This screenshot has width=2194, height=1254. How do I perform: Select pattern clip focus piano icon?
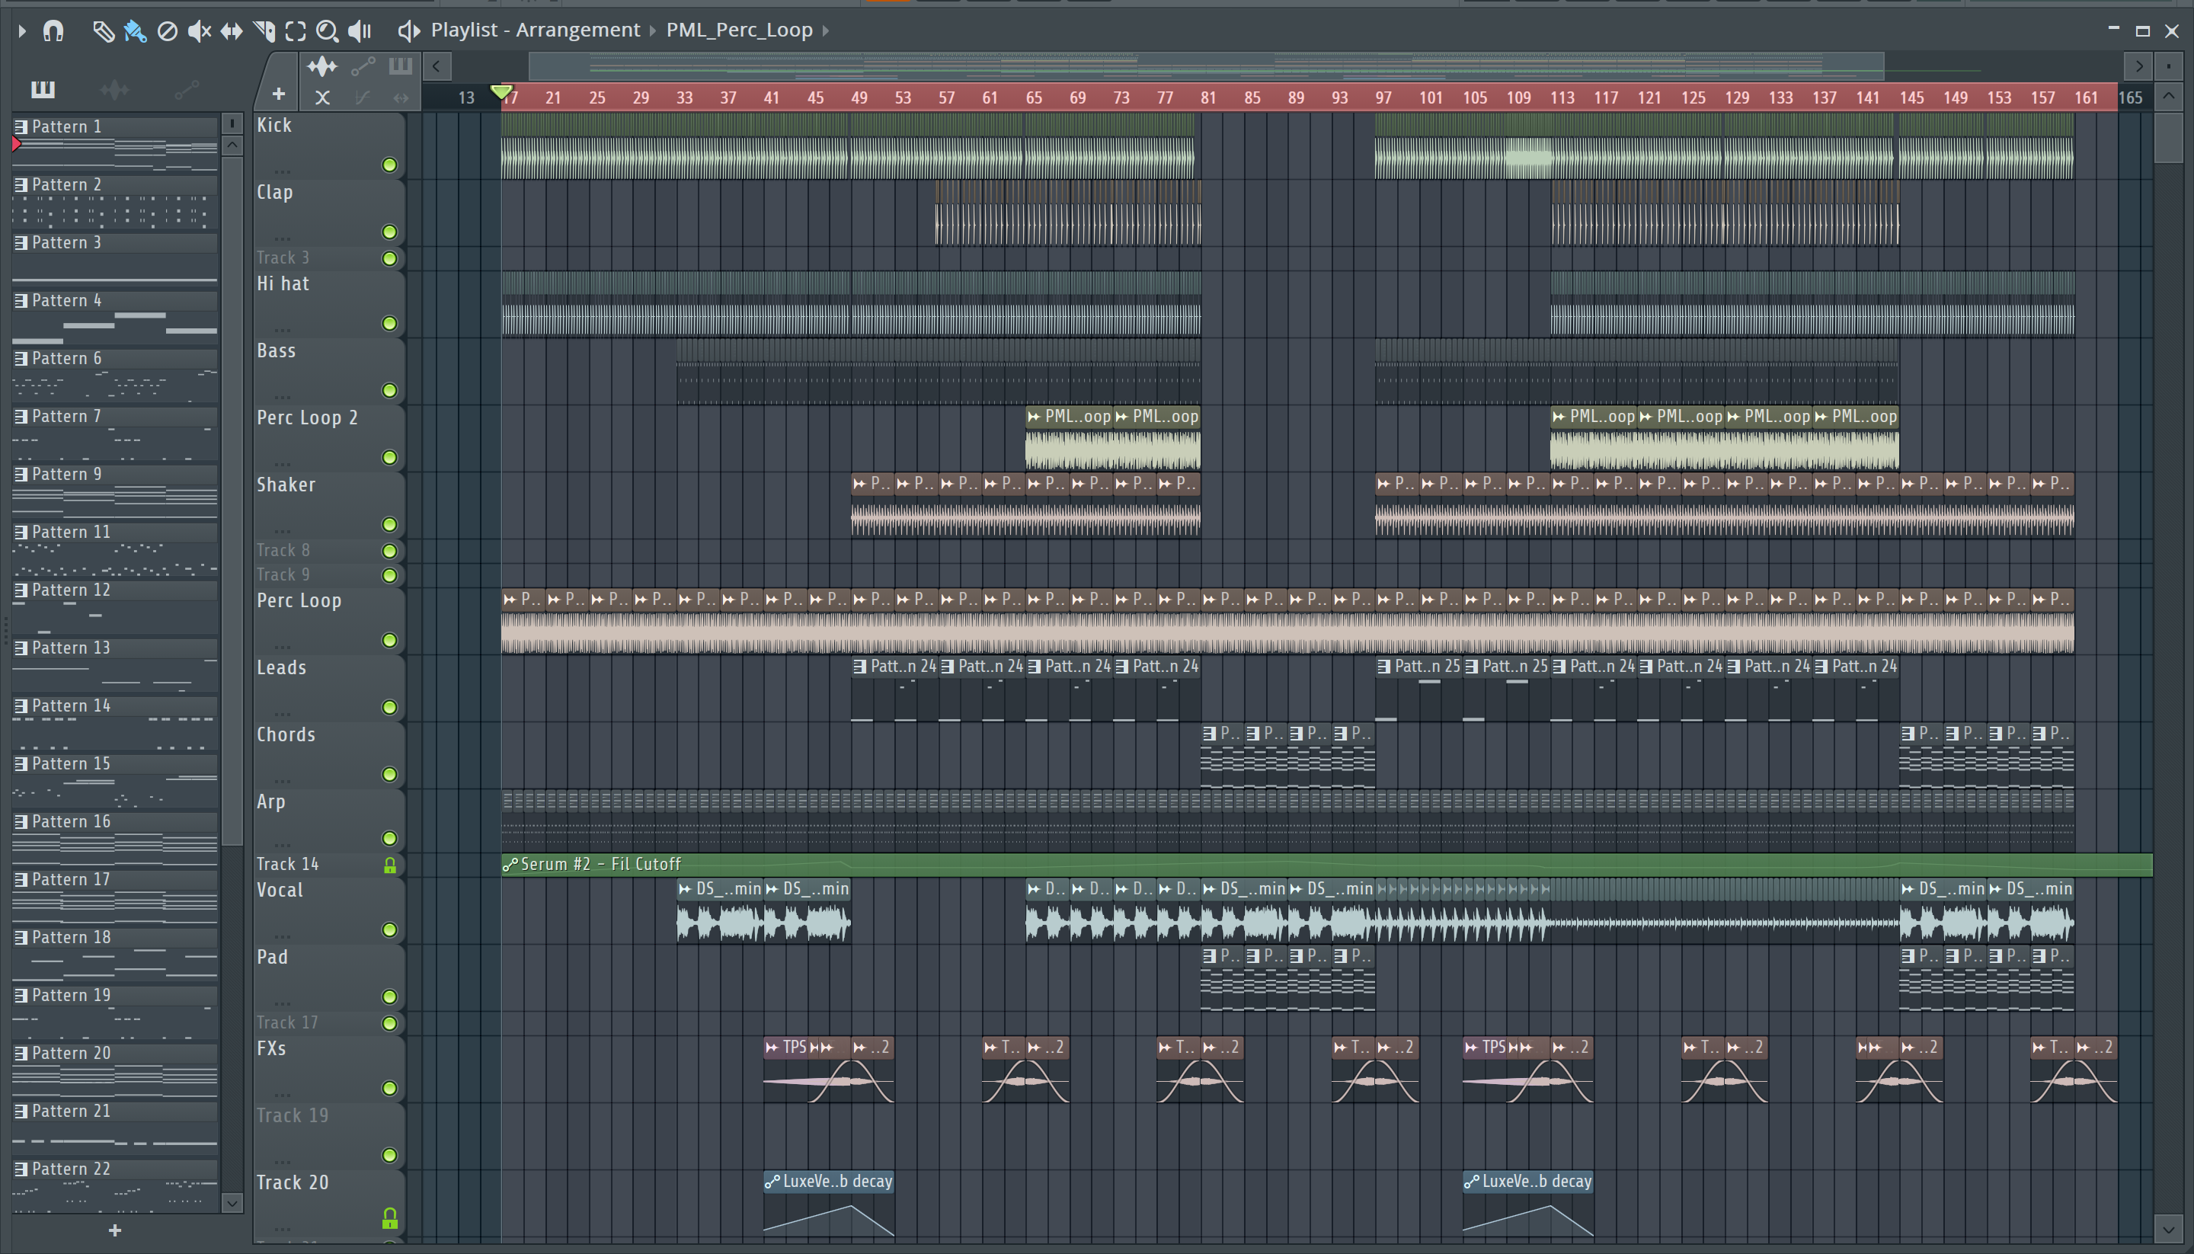[401, 66]
